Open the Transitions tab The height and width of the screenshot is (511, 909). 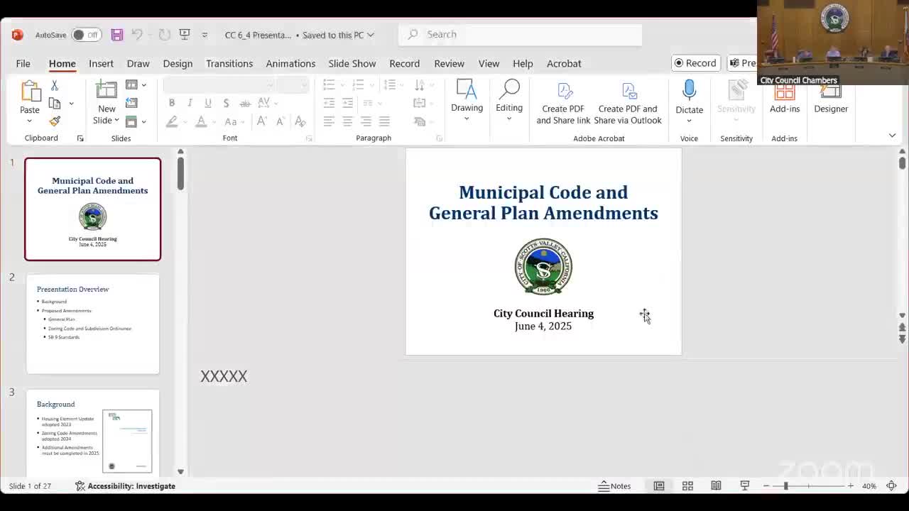coord(229,63)
